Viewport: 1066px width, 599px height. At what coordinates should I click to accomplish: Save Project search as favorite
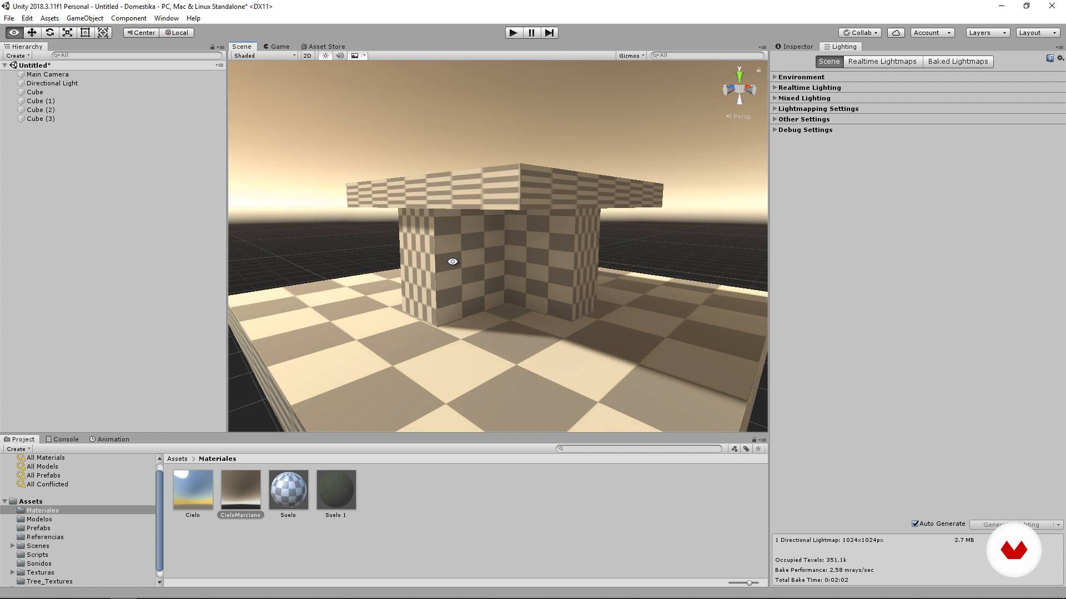click(x=758, y=449)
